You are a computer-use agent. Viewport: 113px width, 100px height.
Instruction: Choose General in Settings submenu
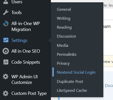[64, 9]
